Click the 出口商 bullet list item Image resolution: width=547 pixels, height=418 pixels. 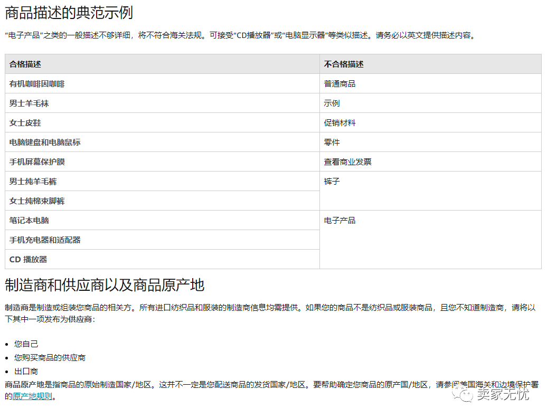point(25,371)
